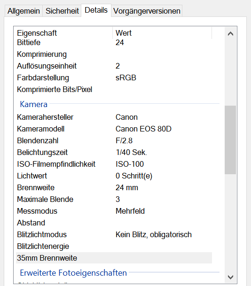Select the Komprimierung property row
251x286 pixels.
tap(114, 54)
